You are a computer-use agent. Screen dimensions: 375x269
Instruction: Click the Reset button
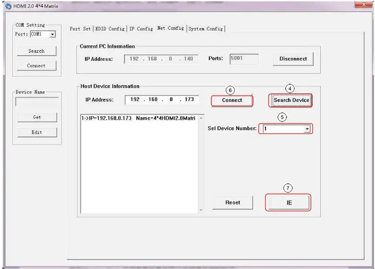click(232, 202)
